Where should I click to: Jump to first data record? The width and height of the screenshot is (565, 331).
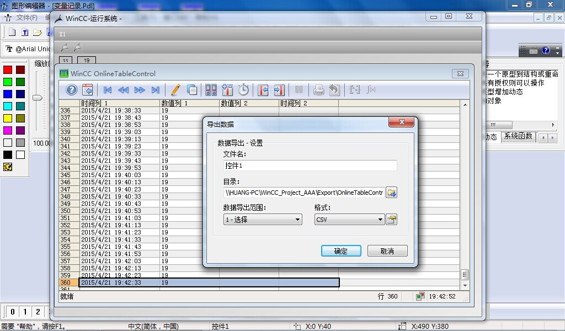[108, 90]
